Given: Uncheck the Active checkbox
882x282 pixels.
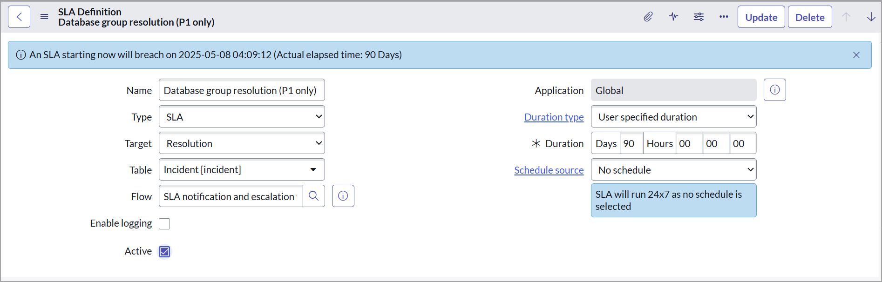Looking at the screenshot, I should pos(164,252).
